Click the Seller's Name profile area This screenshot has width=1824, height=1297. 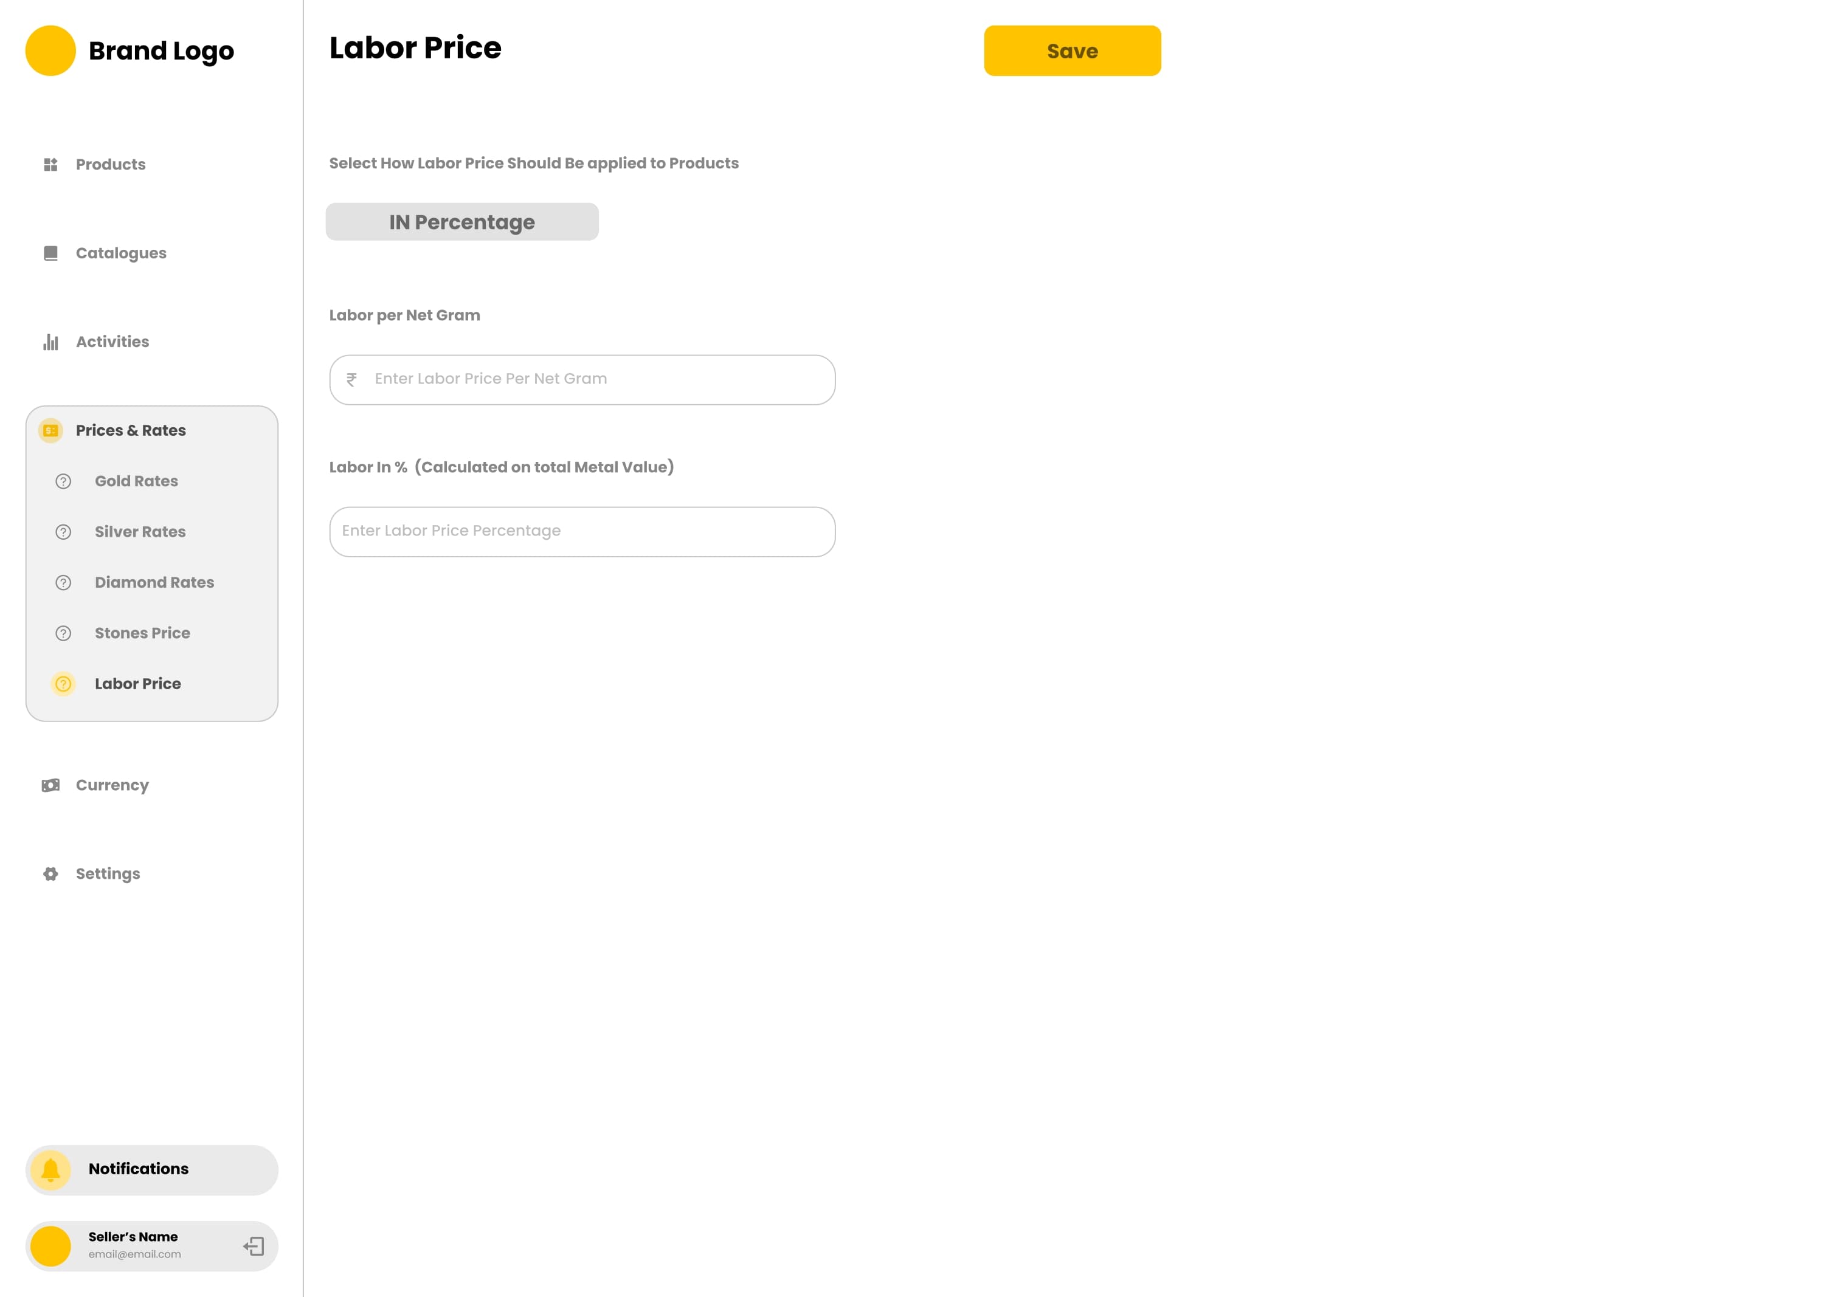[x=133, y=1244]
